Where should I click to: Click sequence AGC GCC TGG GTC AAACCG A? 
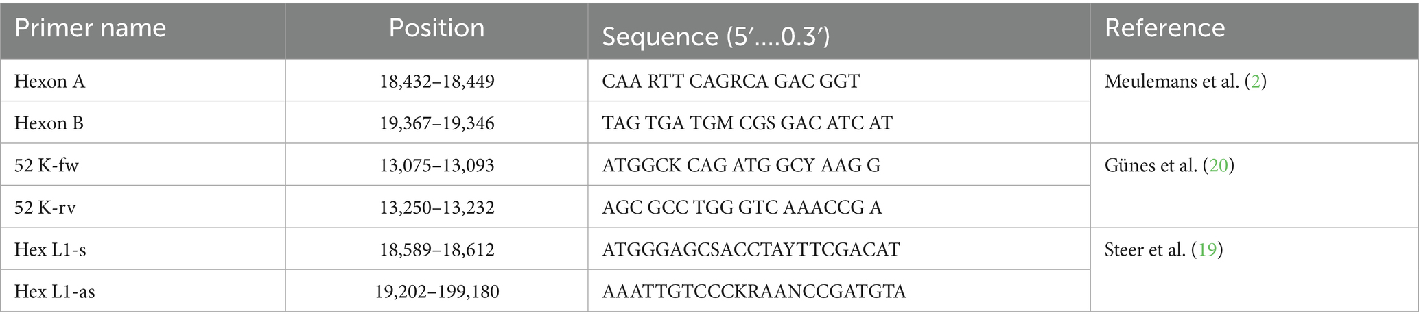[x=742, y=208]
